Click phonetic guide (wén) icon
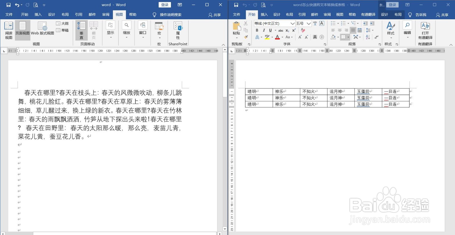The height and width of the screenshot is (235, 455). point(315,24)
